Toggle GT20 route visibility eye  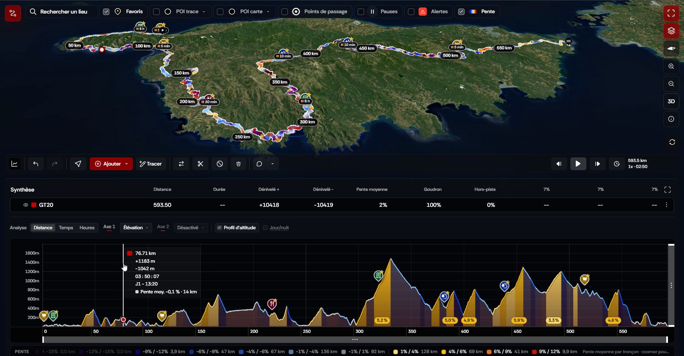click(26, 205)
